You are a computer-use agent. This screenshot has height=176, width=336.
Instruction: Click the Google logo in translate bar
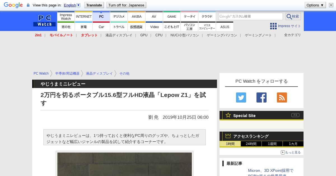tap(13, 5)
